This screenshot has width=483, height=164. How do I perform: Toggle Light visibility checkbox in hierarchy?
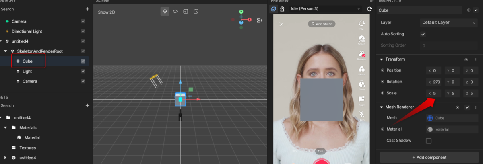[83, 71]
